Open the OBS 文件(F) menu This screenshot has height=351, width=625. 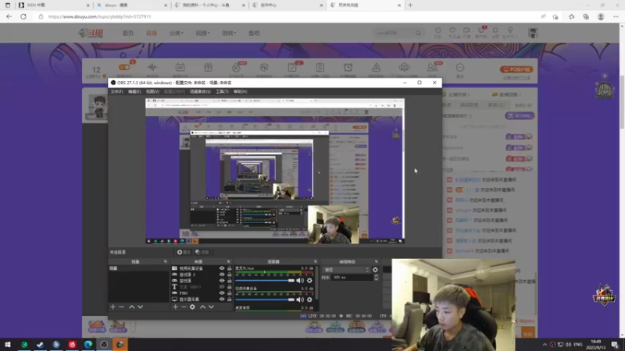click(x=116, y=91)
